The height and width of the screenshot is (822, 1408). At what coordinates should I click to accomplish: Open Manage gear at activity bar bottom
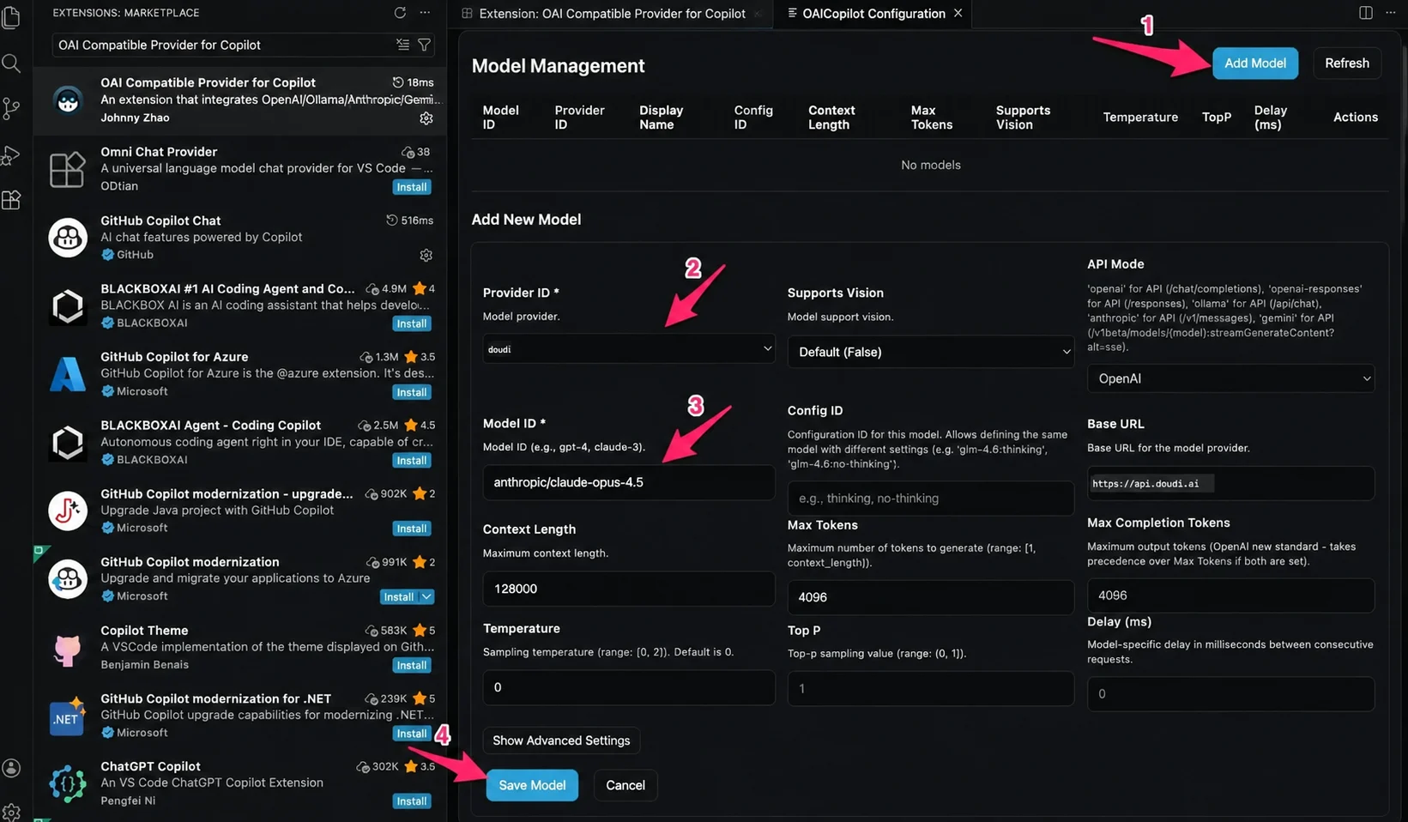[x=11, y=811]
